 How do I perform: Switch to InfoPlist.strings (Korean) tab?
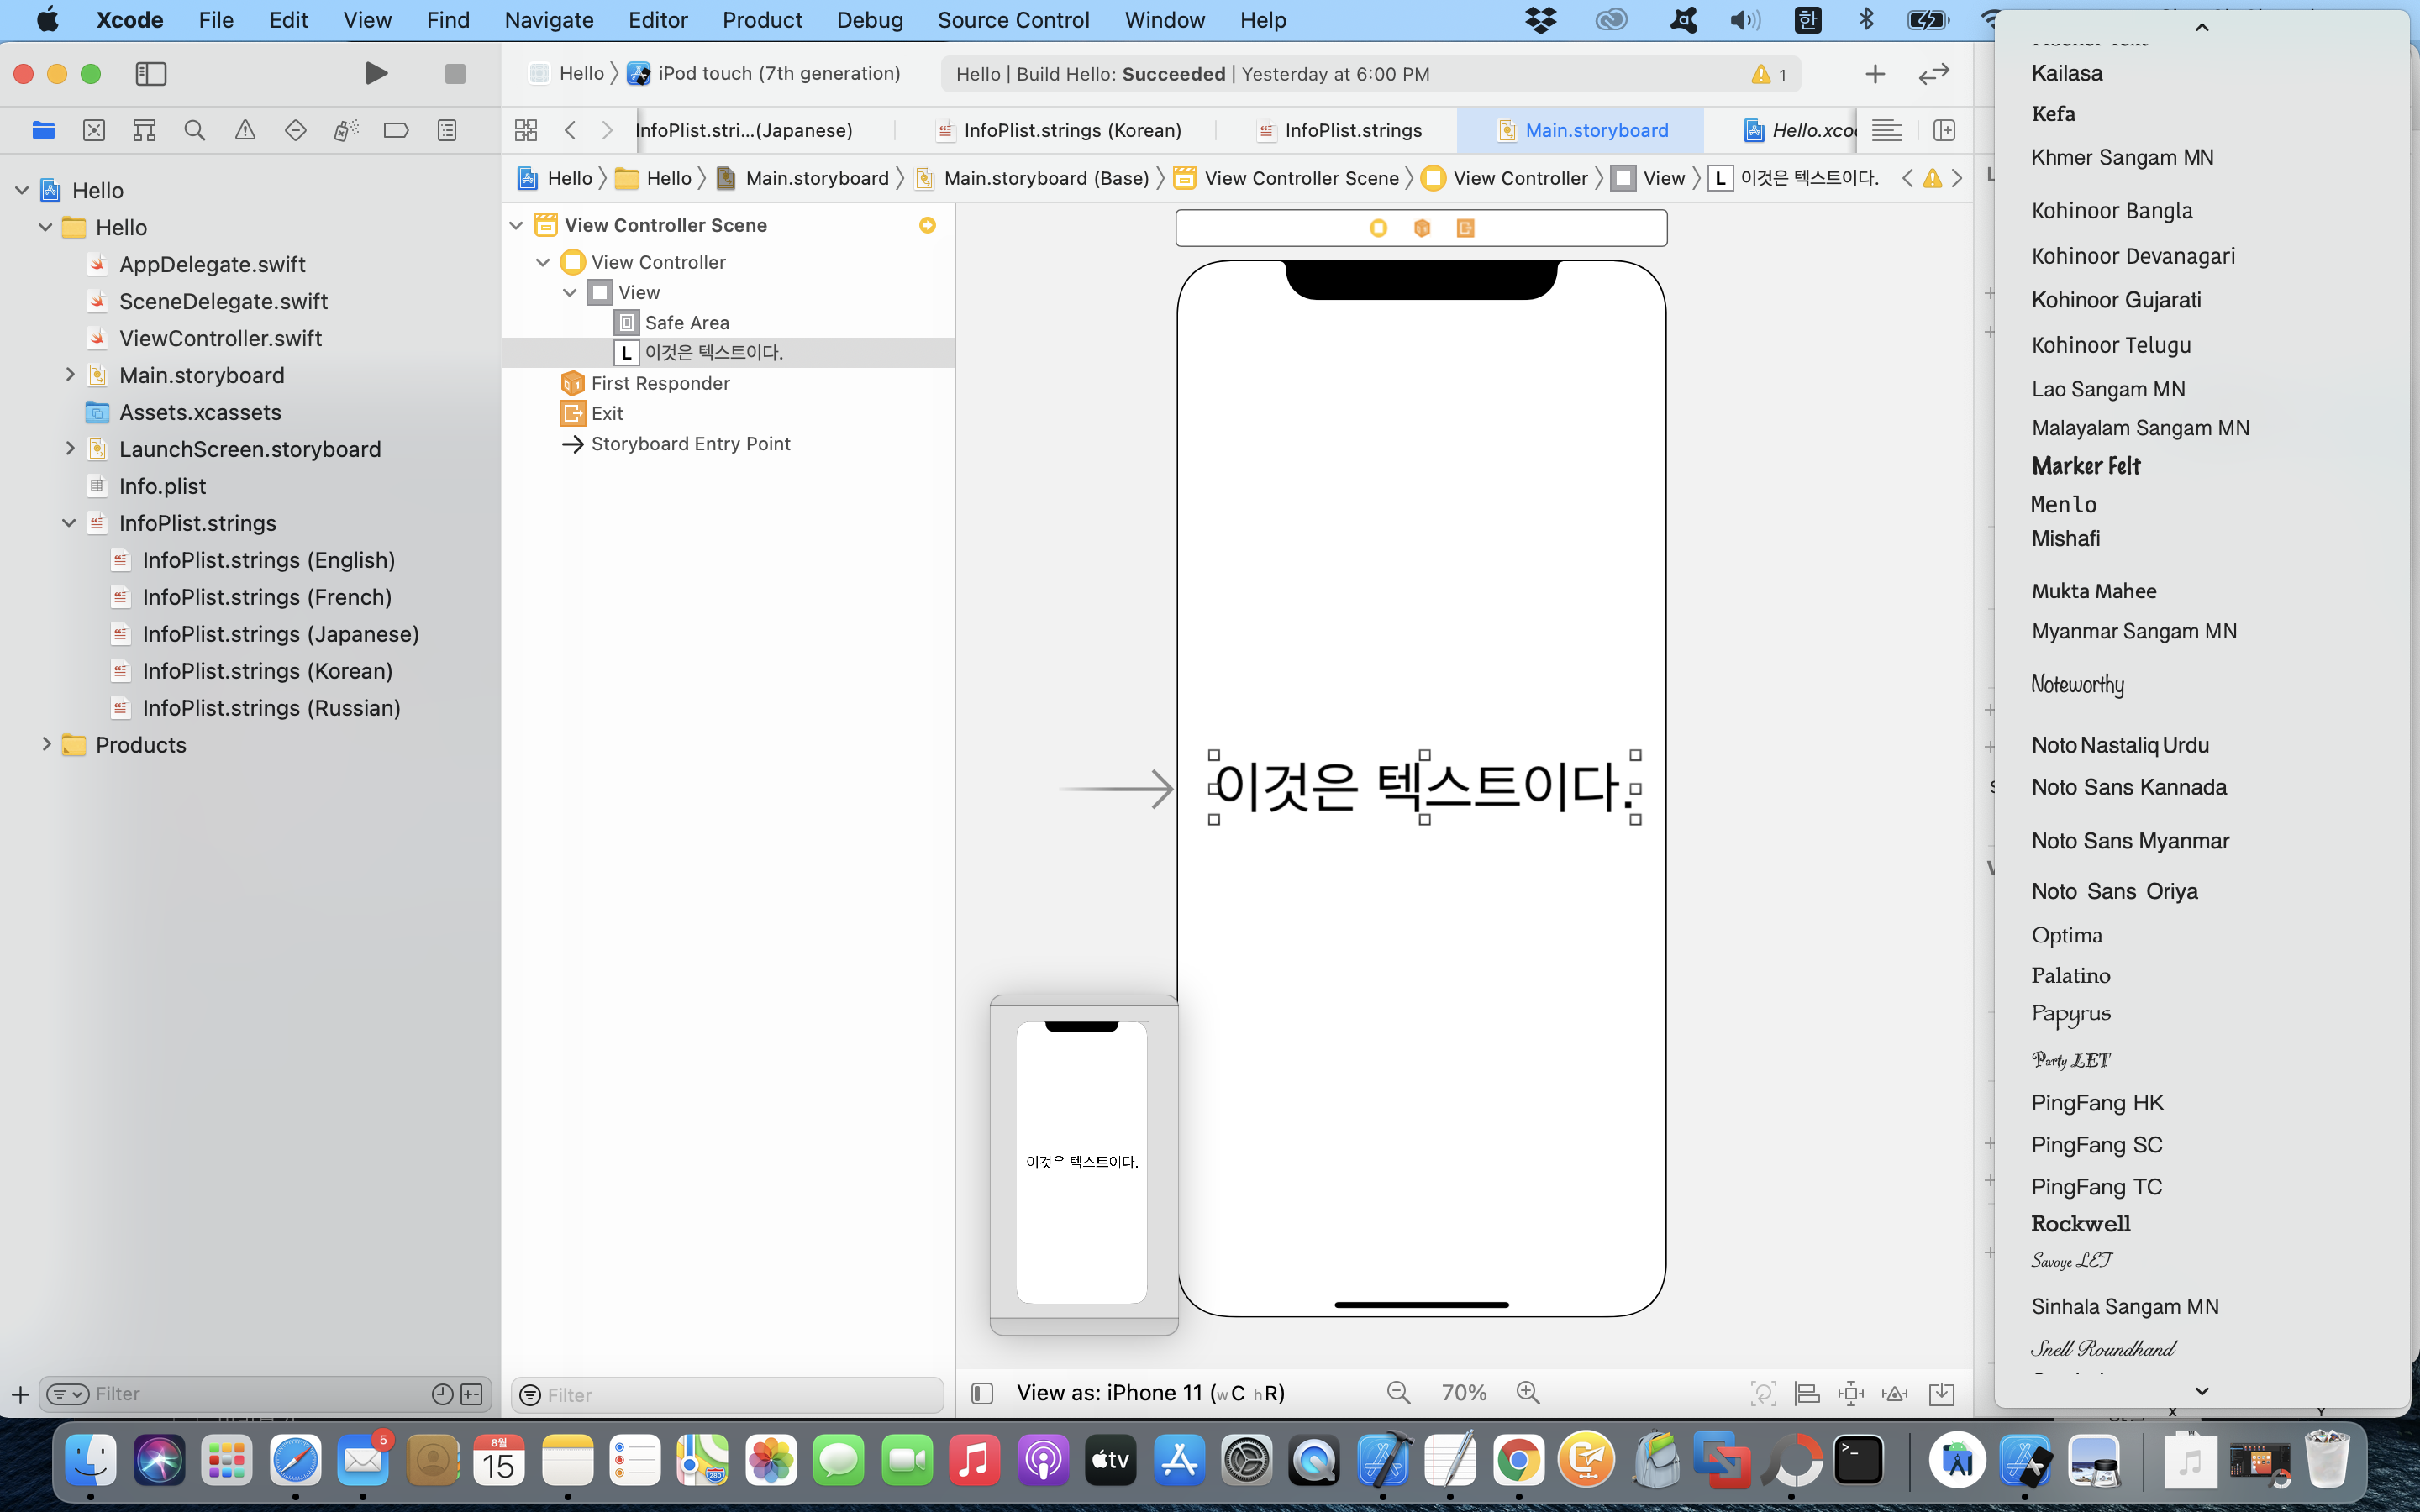click(1072, 130)
